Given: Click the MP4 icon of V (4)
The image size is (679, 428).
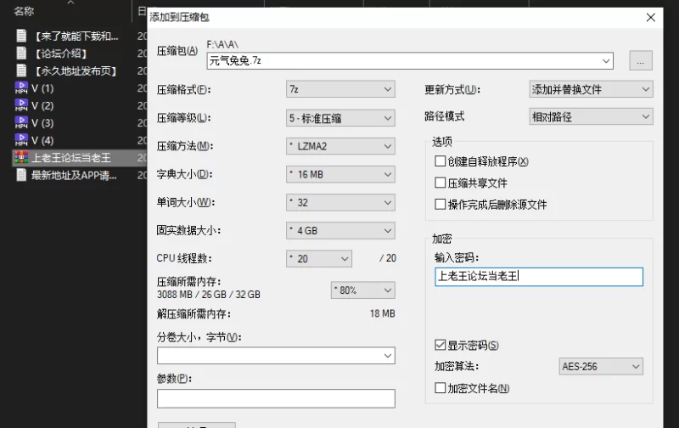Looking at the screenshot, I should click(x=21, y=140).
